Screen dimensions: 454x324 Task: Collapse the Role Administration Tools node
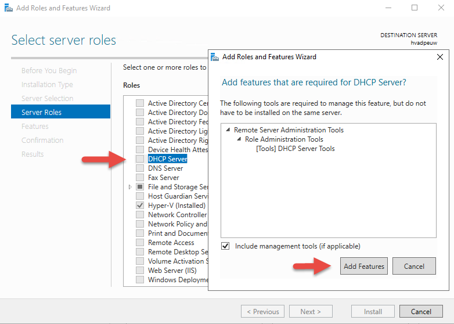tap(239, 139)
